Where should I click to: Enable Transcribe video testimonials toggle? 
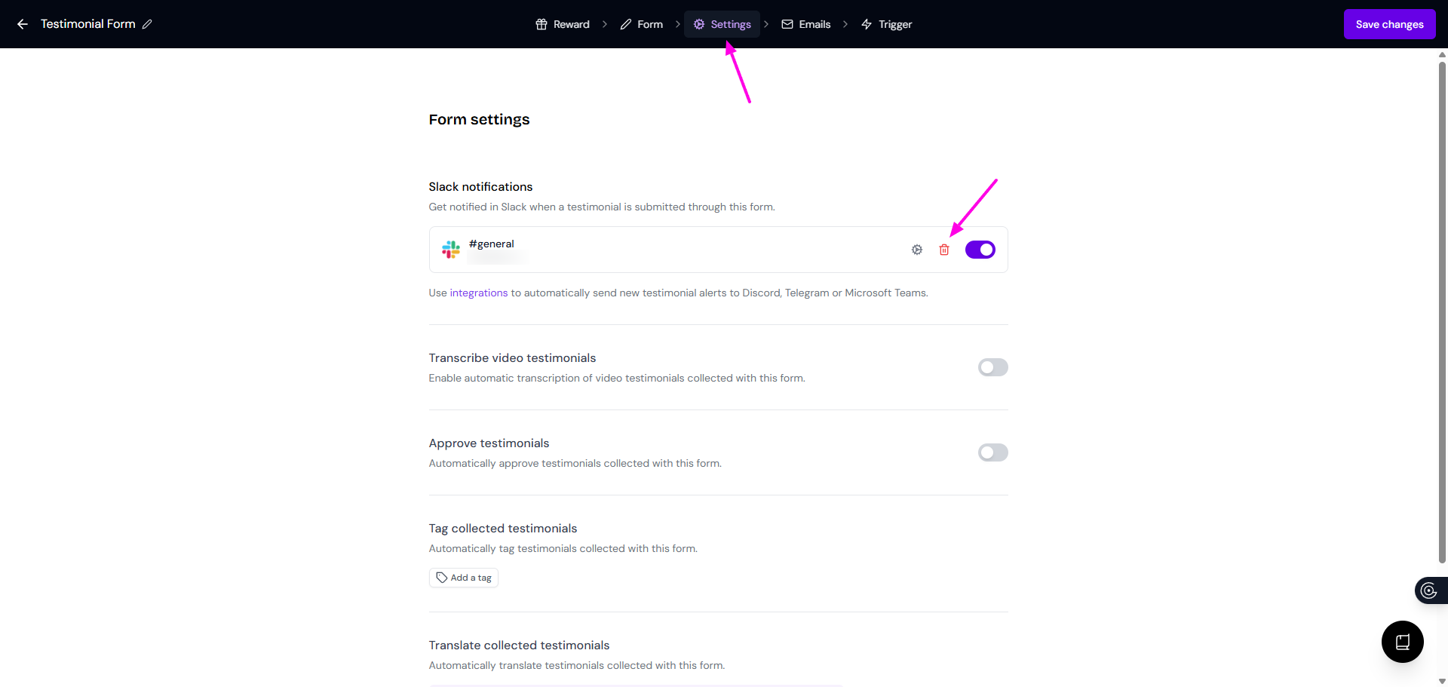point(992,367)
